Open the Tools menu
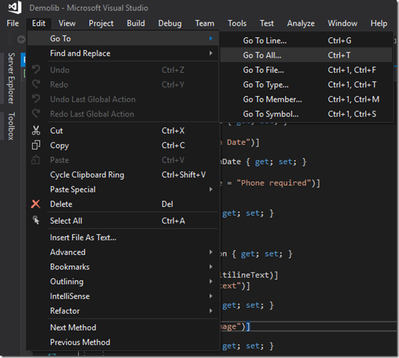 [x=237, y=23]
